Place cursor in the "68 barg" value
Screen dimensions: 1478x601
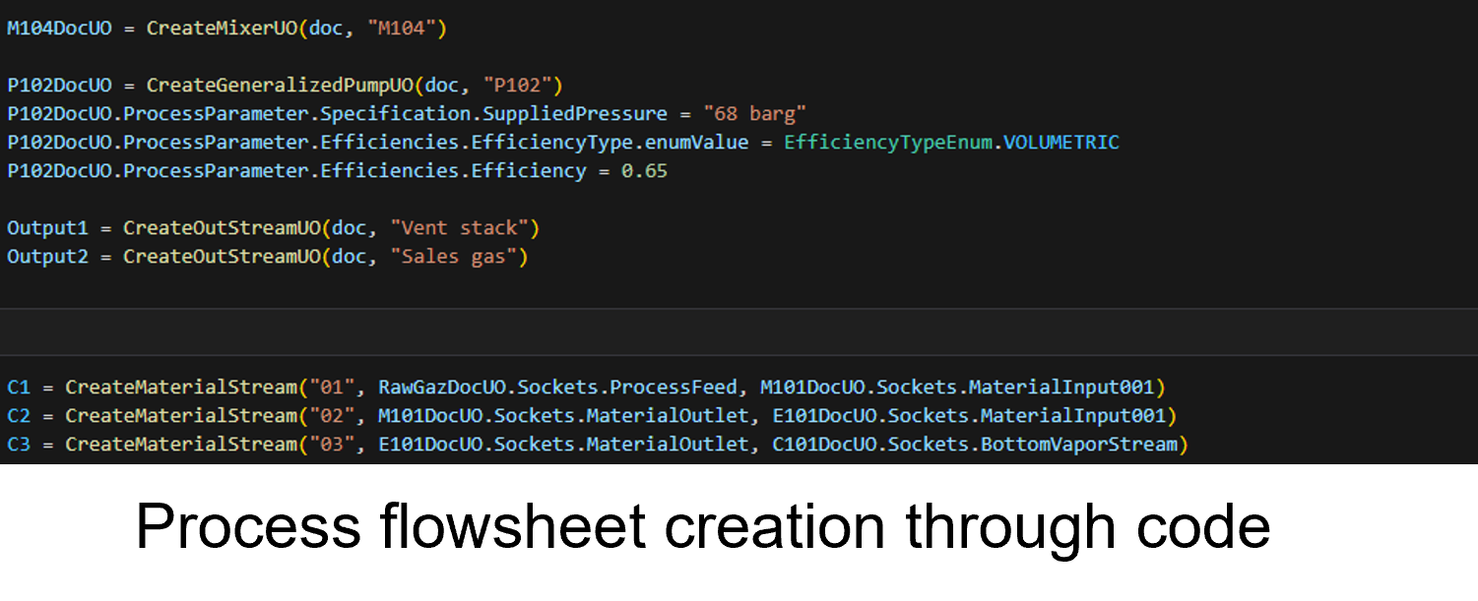click(x=754, y=114)
